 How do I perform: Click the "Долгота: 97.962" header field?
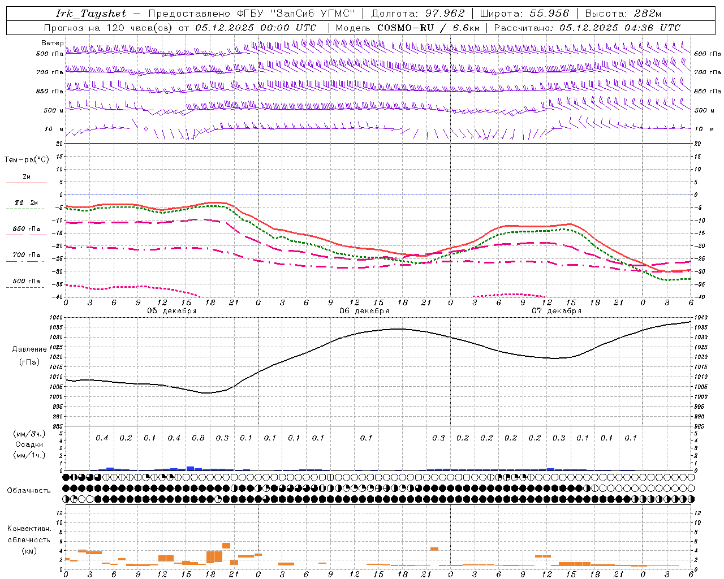[417, 14]
